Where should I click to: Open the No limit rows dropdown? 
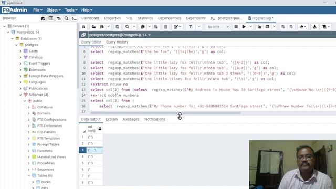(x=218, y=27)
